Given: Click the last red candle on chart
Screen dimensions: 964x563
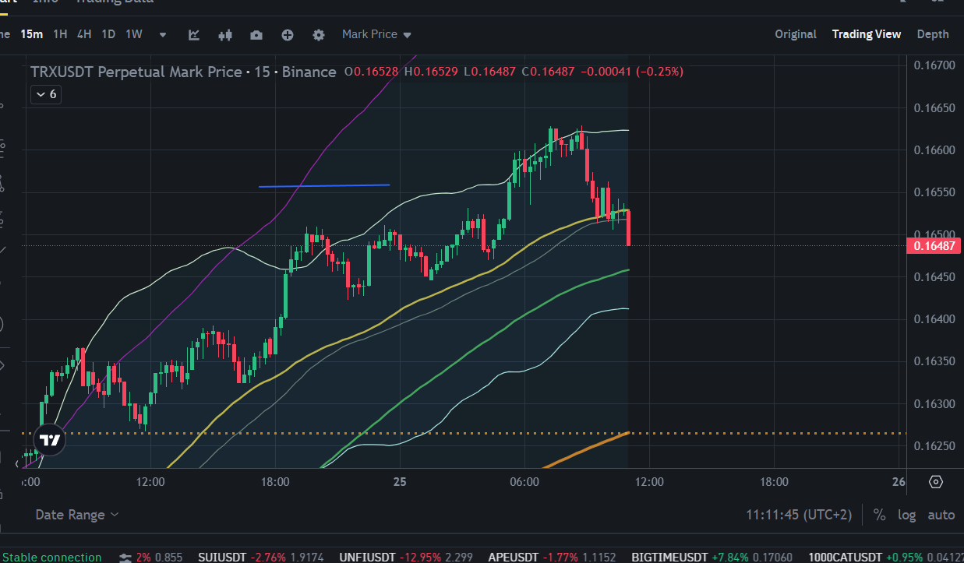Looking at the screenshot, I should click(x=628, y=227).
